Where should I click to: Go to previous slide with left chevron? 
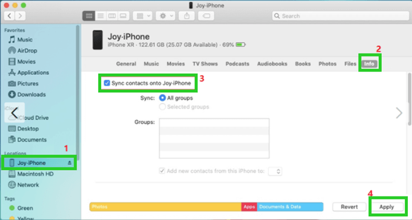tap(15, 113)
